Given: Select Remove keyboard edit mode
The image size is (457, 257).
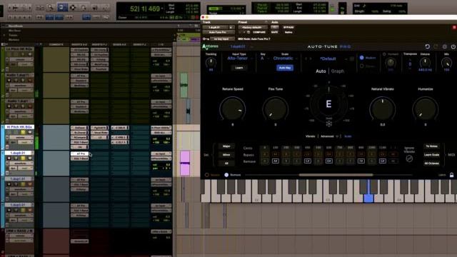Looking at the screenshot, I should [226, 175].
